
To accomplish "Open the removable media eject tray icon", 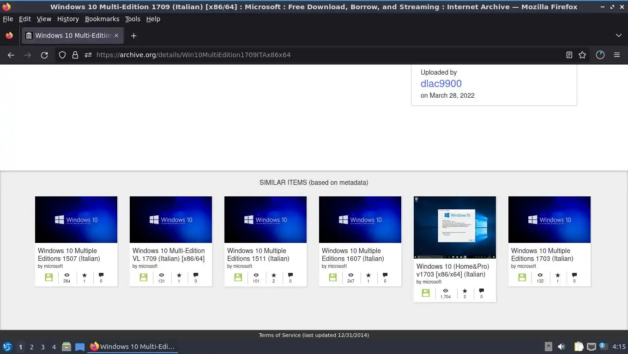I will tap(549, 347).
